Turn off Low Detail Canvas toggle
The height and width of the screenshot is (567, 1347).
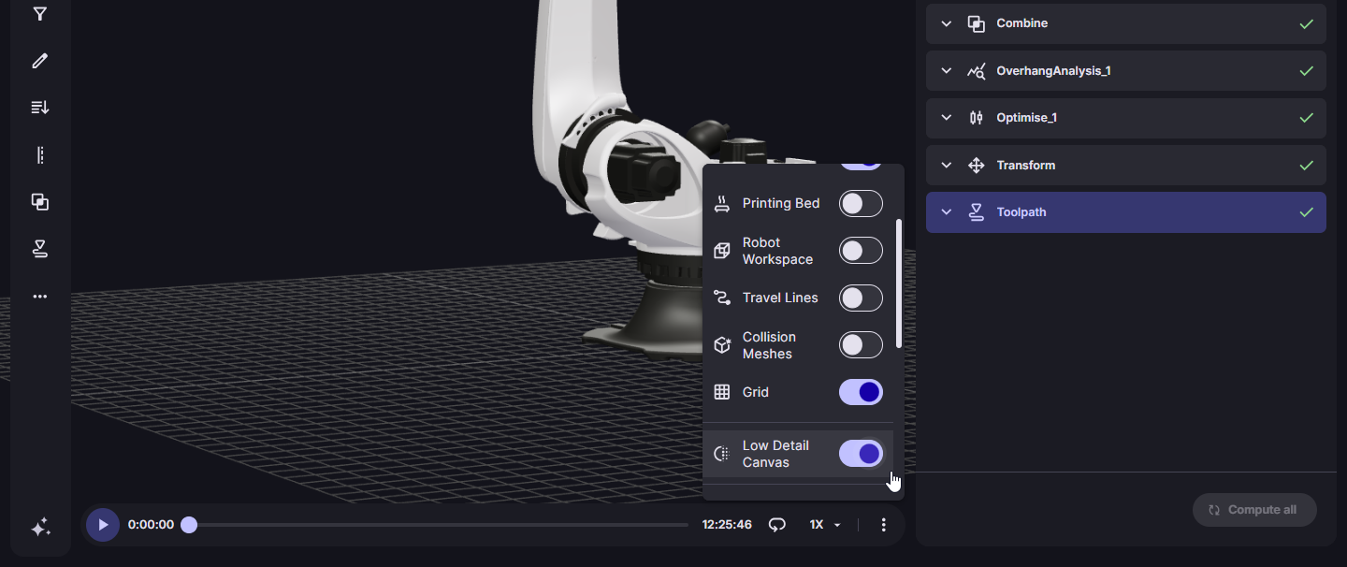coord(861,454)
